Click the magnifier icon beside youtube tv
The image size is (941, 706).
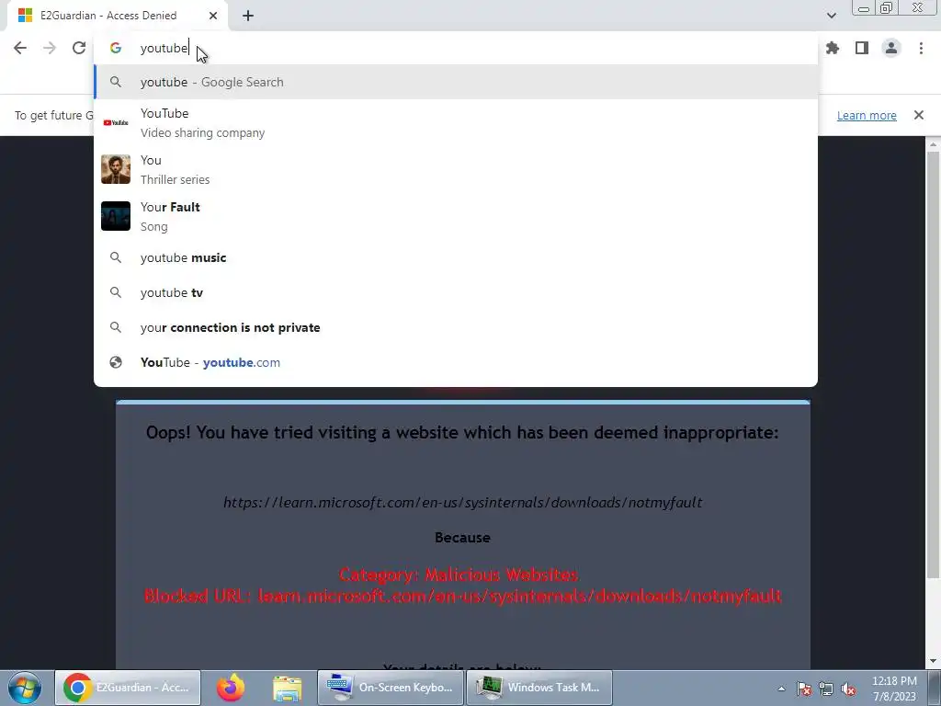(116, 292)
